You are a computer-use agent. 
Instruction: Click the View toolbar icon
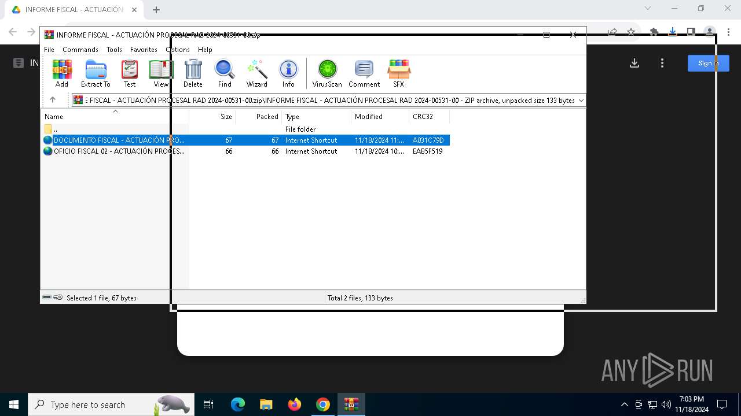click(161, 73)
